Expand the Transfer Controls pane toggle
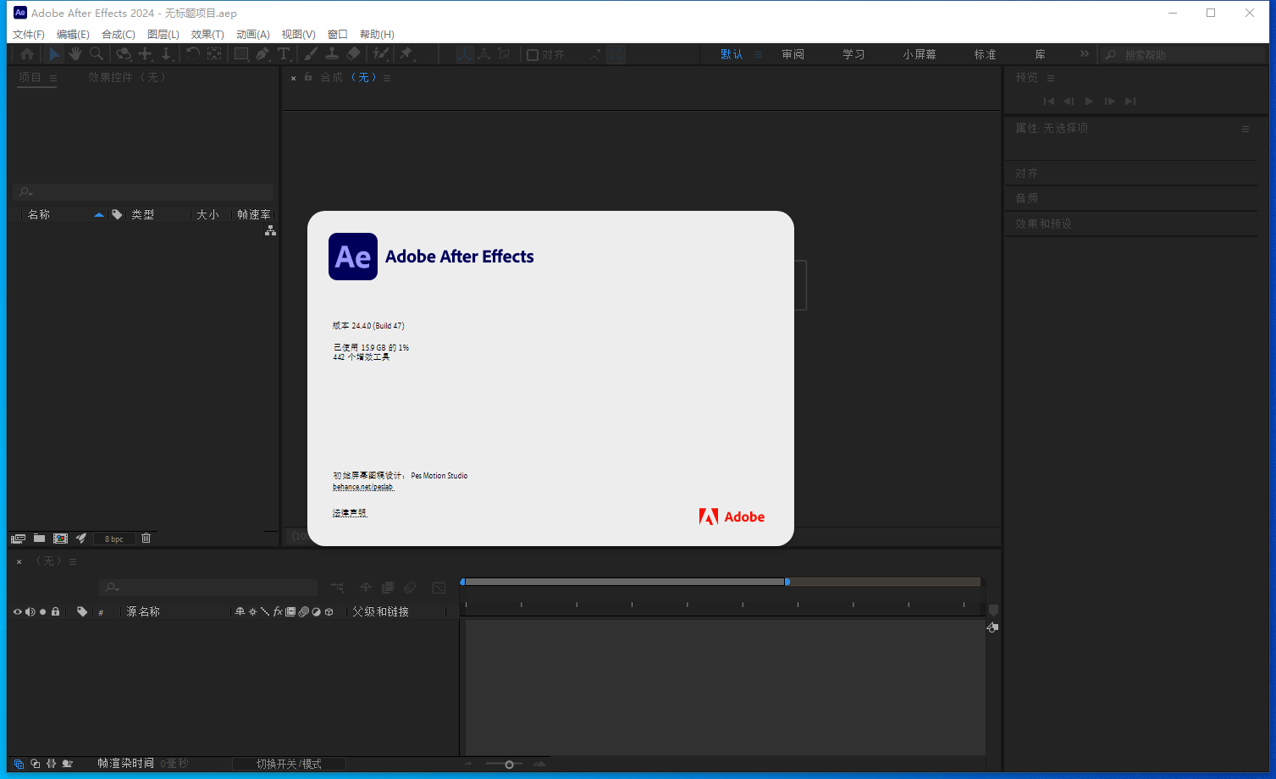This screenshot has width=1276, height=779. (36, 764)
